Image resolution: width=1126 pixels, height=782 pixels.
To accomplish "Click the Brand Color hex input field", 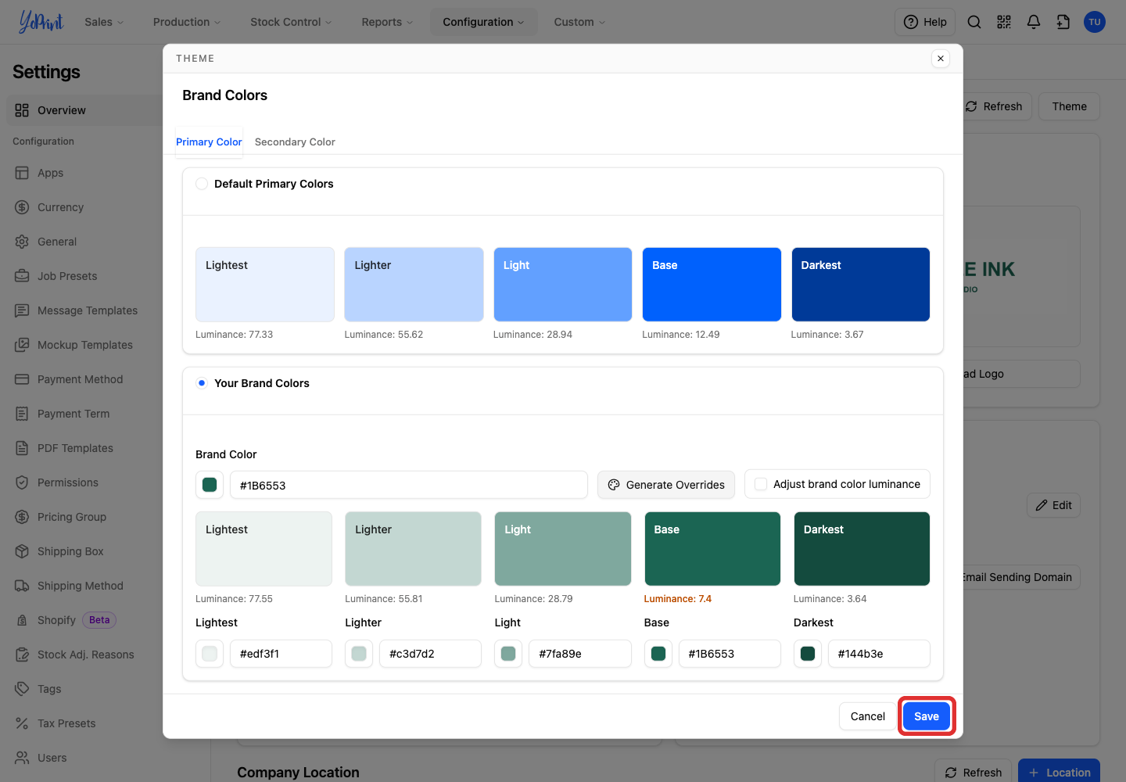I will coord(409,485).
